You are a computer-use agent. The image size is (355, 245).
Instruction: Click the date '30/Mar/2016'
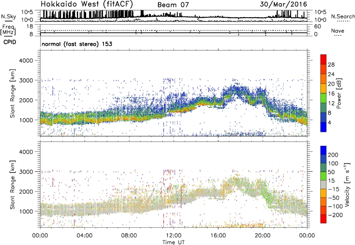pos(284,4)
